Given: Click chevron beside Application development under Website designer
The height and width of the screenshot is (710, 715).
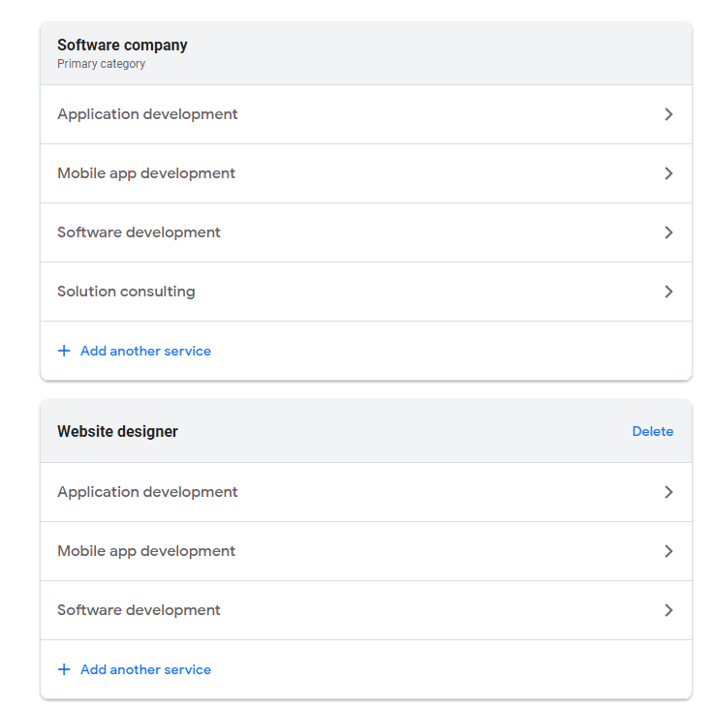Looking at the screenshot, I should pyautogui.click(x=668, y=492).
